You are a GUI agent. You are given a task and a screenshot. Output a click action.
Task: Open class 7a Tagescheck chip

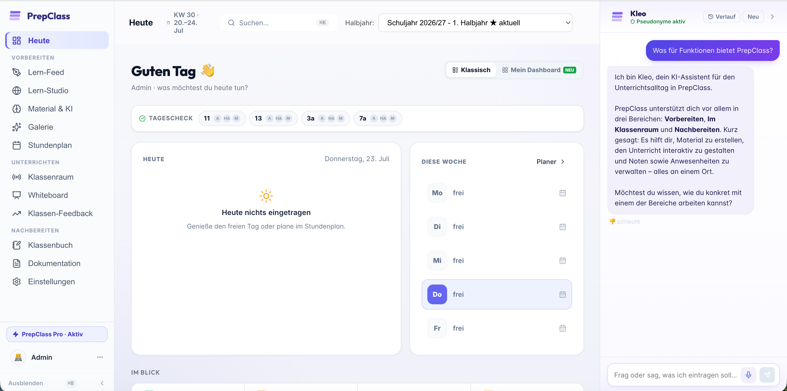(x=378, y=118)
